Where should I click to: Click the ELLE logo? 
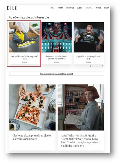tap(12, 8)
